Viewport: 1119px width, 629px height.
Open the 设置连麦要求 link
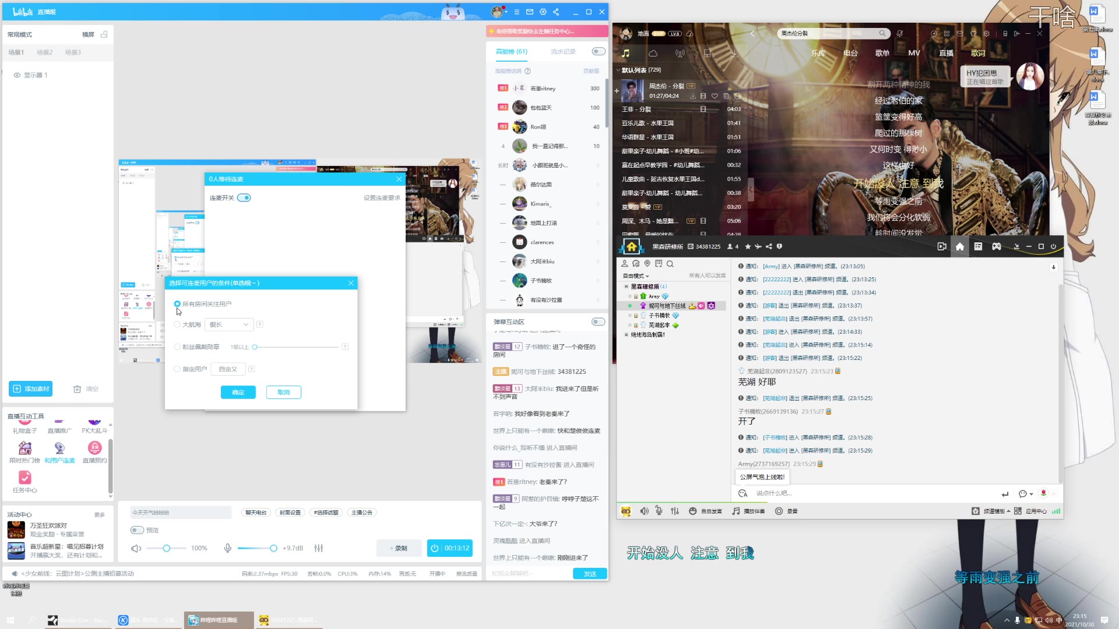click(x=382, y=198)
